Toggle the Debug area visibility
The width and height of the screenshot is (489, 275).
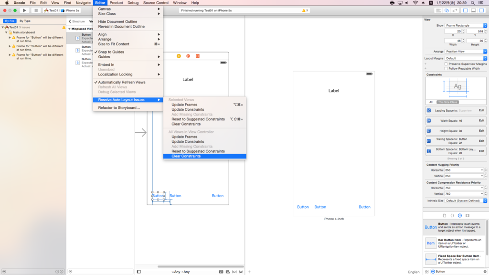click(473, 11)
